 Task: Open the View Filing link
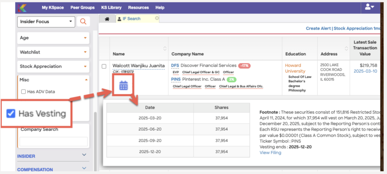[x=270, y=152]
